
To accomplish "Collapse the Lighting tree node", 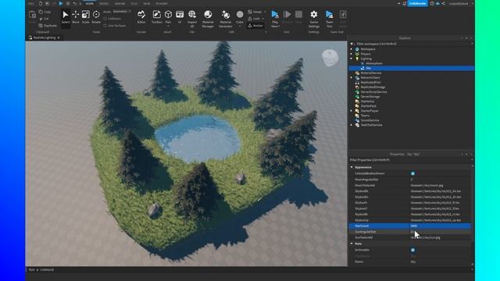I will coord(352,59).
